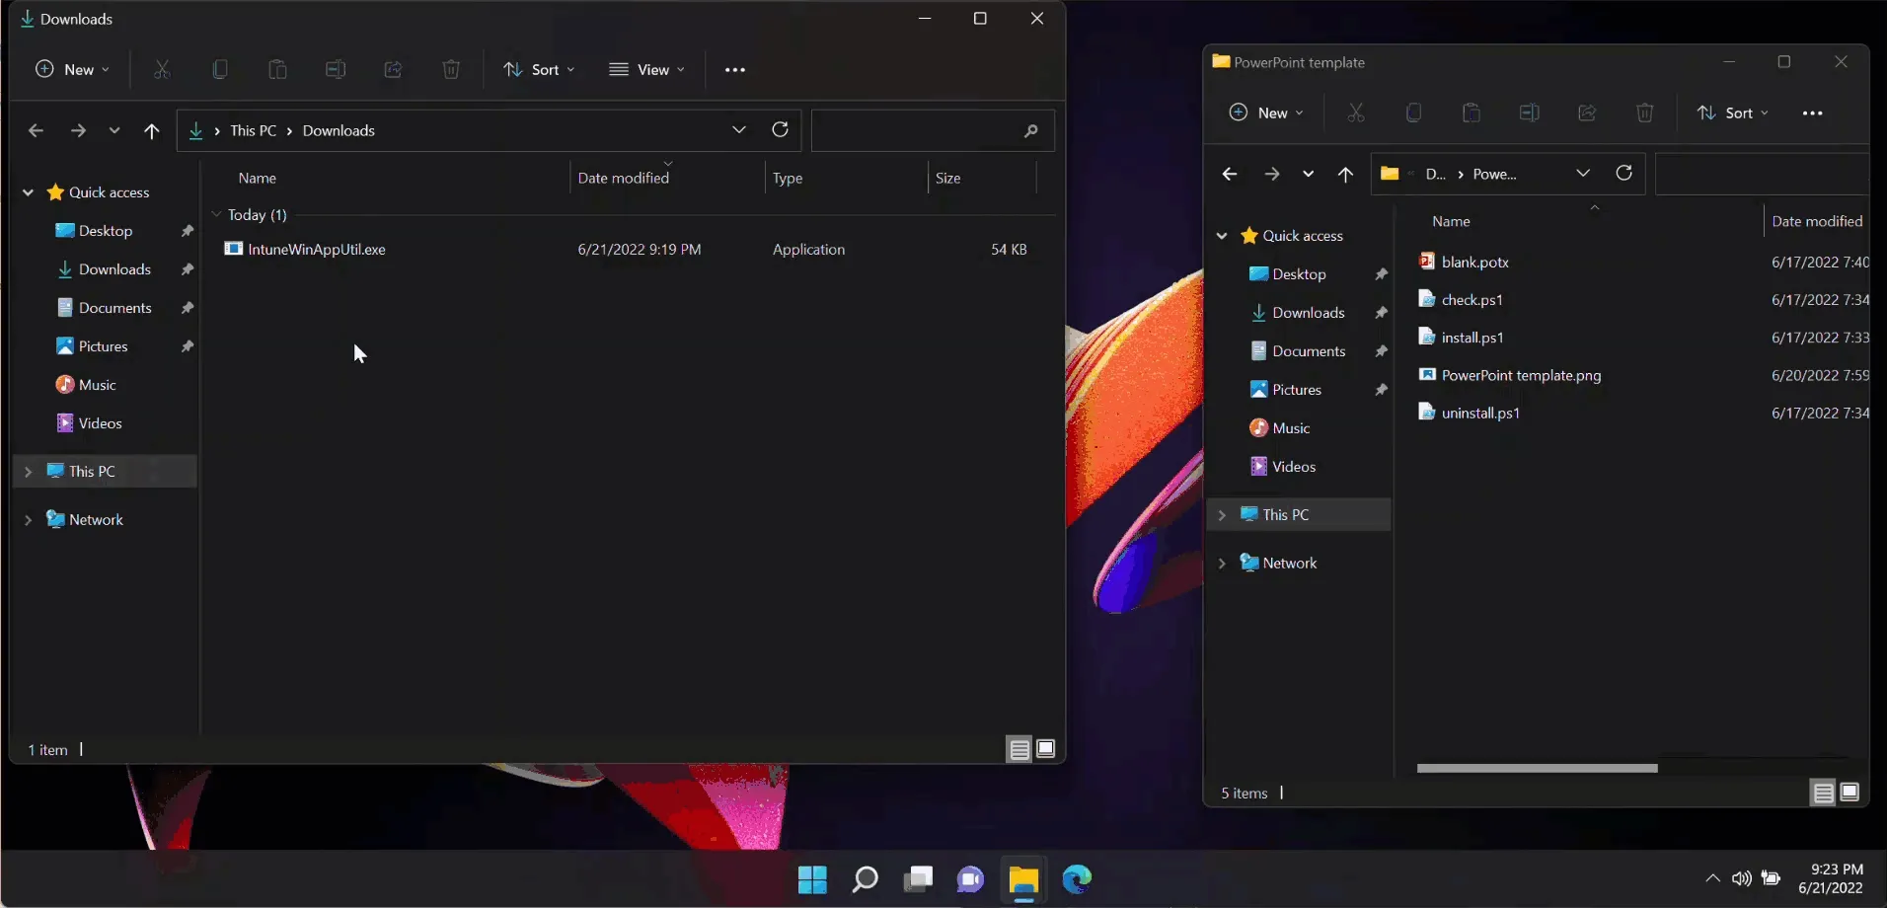Click Paste icon in Downloads window toolbar
The image size is (1887, 908).
[277, 69]
